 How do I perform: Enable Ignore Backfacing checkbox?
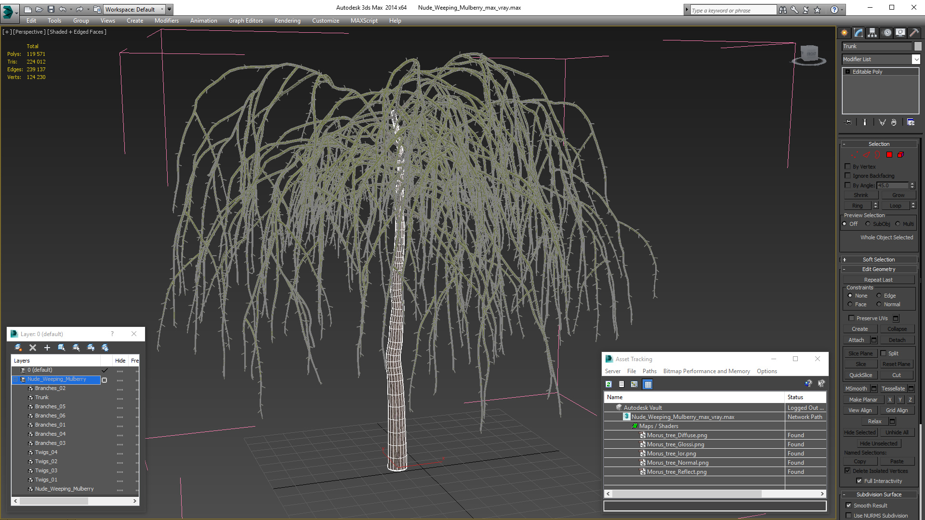(x=847, y=176)
